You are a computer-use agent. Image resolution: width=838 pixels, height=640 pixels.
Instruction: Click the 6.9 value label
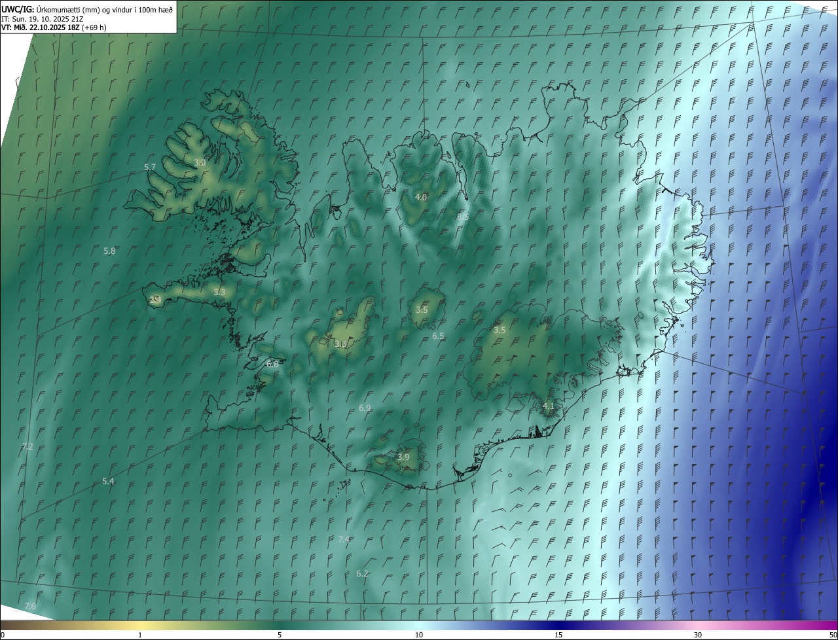point(365,408)
